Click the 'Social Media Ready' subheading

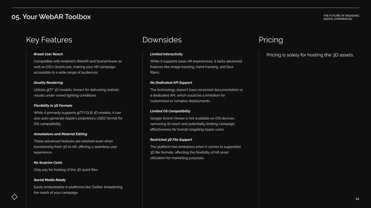[50, 180]
